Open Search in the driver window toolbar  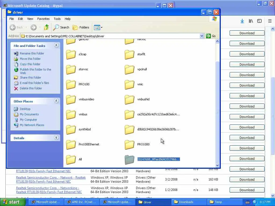click(x=61, y=27)
